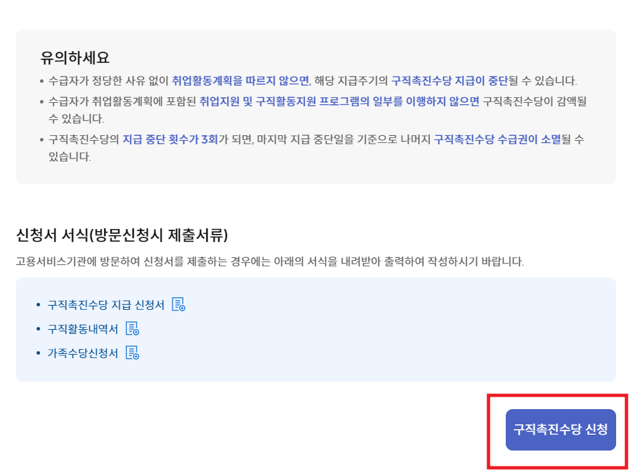Apply for the allowance via the blue button
Screen dimensions: 632x474
click(x=561, y=428)
